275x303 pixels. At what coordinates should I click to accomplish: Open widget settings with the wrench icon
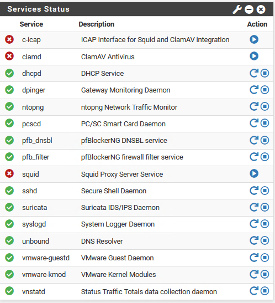tap(237, 9)
